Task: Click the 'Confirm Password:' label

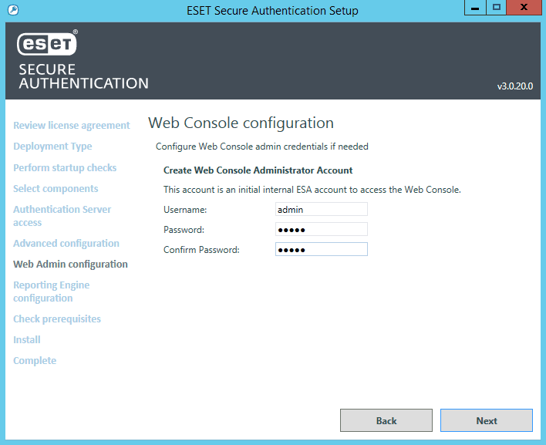Action: 201,250
